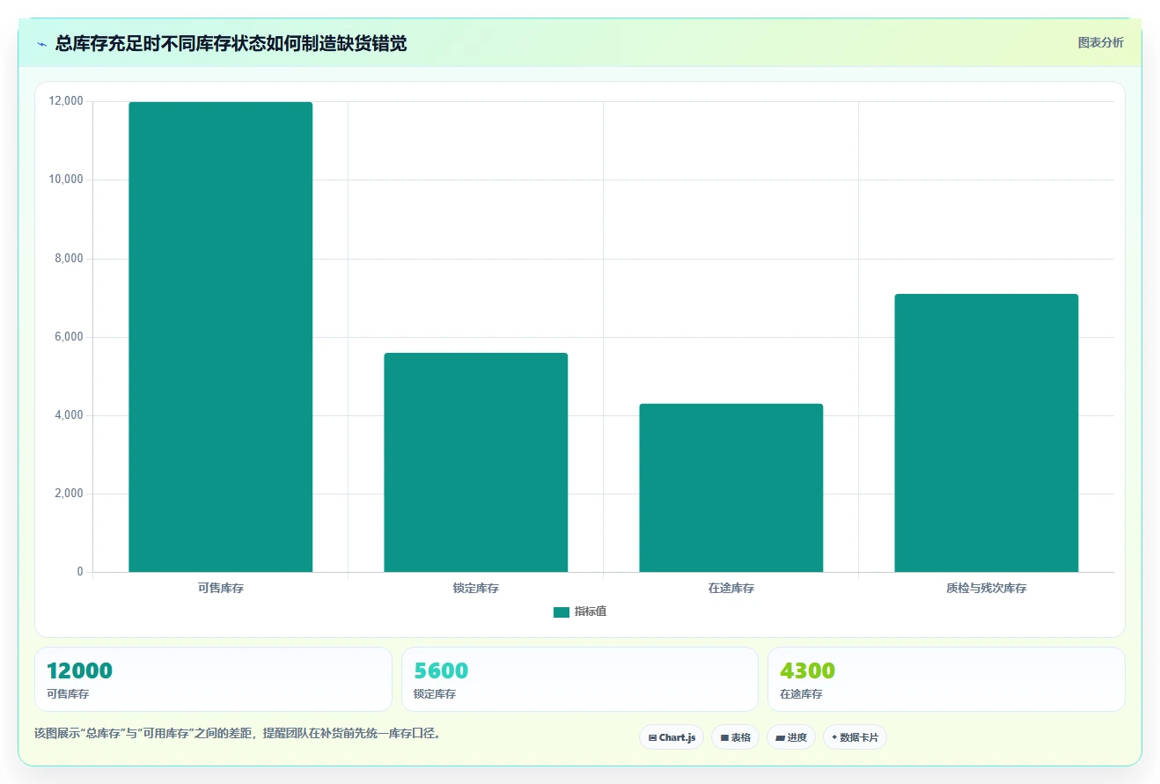
Task: Click the 质检与残次库存 bar in chart
Action: coord(986,433)
